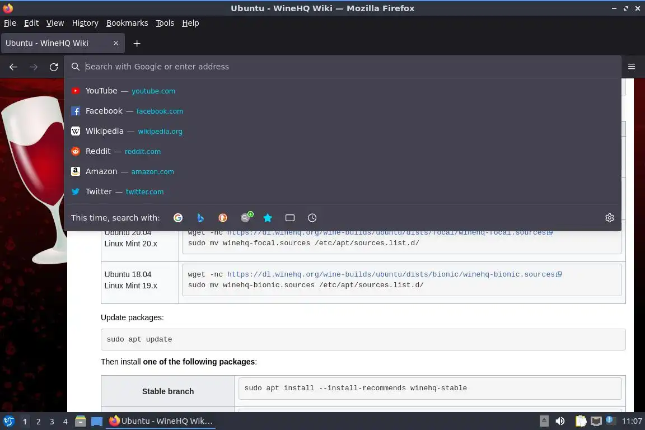Search this time with Google

coord(178,218)
